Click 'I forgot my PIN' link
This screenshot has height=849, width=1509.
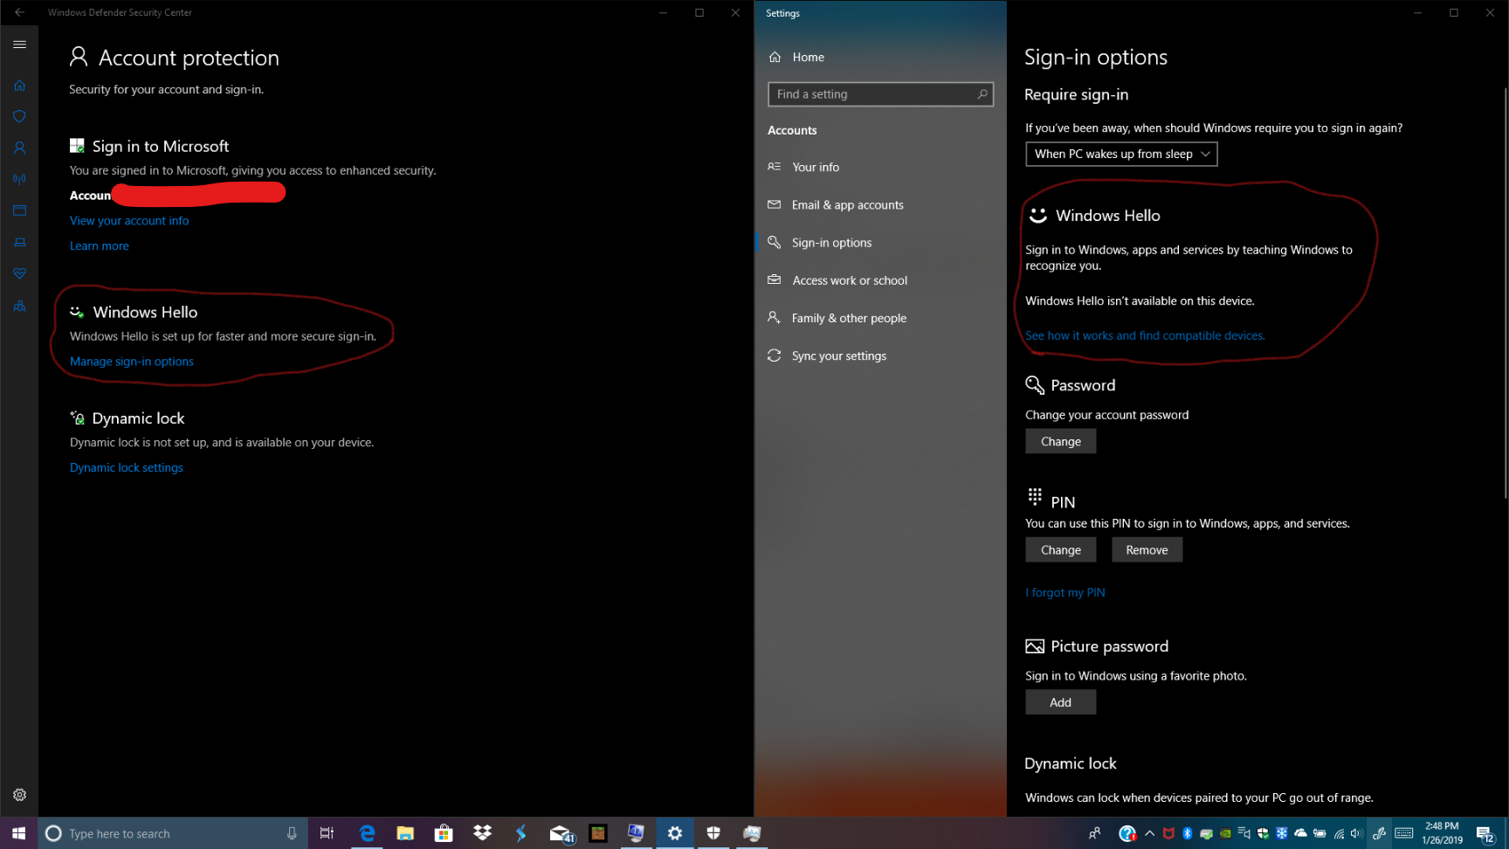(1065, 592)
